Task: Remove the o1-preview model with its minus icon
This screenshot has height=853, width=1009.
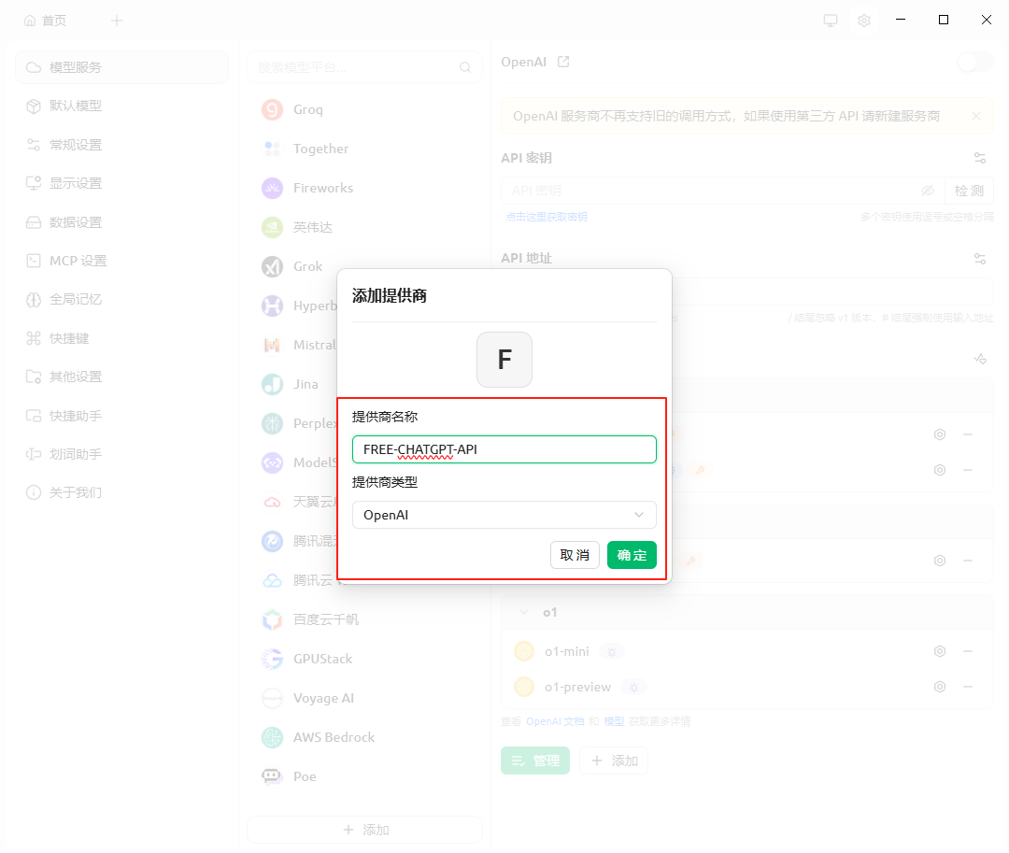Action: coord(967,687)
